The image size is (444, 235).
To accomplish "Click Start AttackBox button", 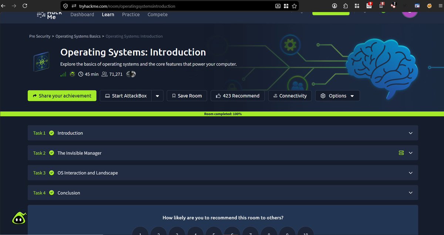I will [x=126, y=96].
